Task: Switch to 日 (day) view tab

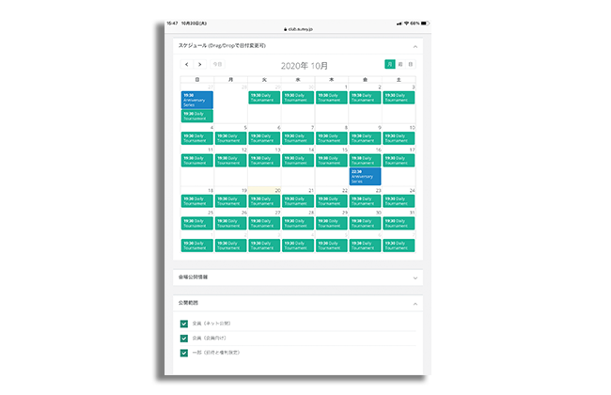Action: coord(411,64)
